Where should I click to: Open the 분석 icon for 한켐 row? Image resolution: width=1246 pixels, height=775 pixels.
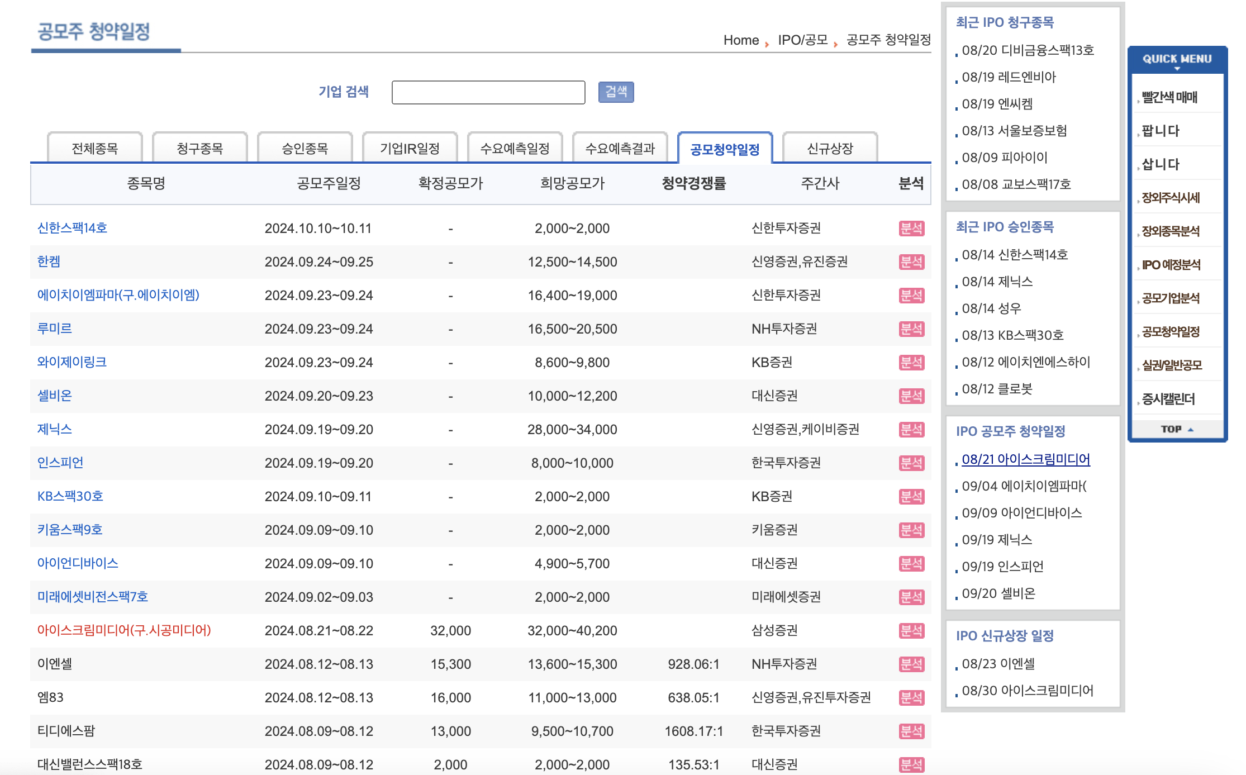911,261
